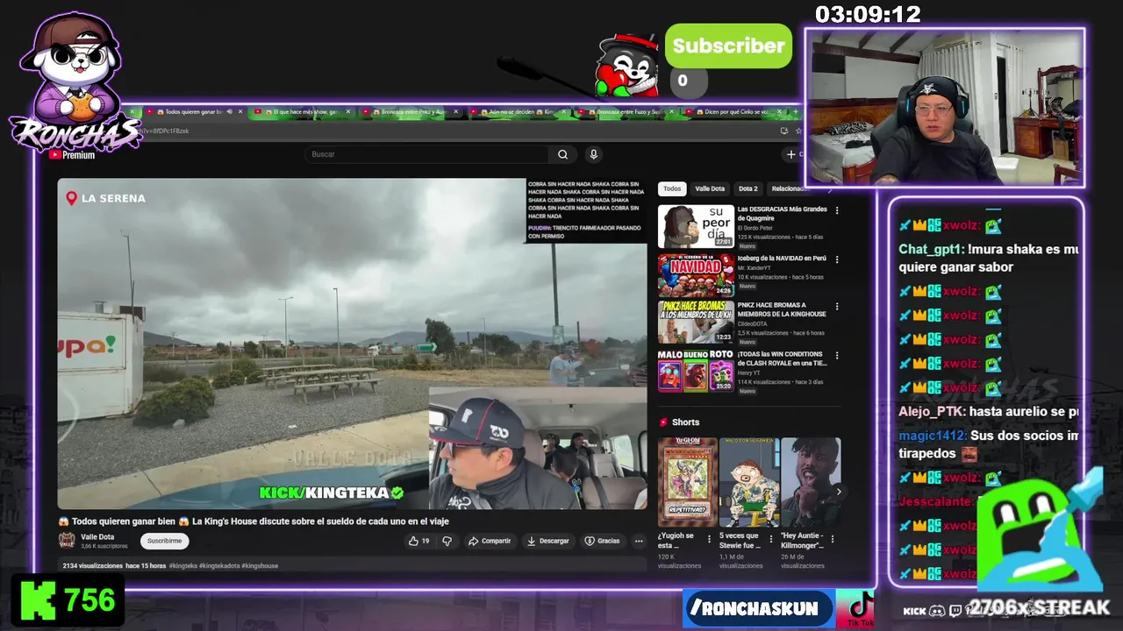Viewport: 1123px width, 631px height.
Task: Switch to 'Aún no se deciden' tab
Action: [519, 112]
